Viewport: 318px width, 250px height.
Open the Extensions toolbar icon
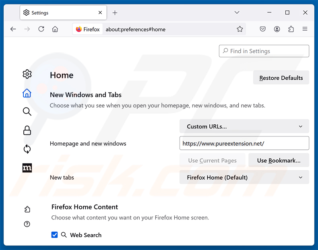coord(291,29)
